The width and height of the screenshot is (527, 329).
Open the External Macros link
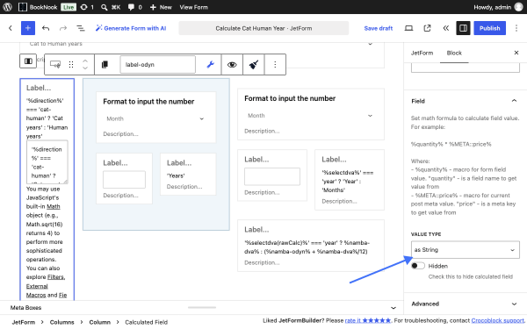point(37,290)
